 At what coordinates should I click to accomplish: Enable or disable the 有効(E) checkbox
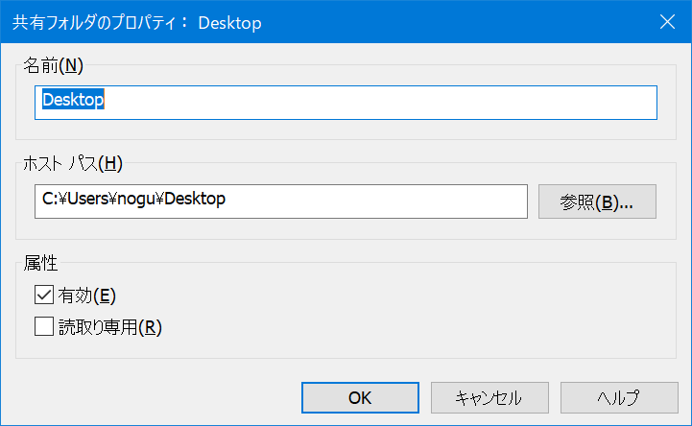(44, 295)
